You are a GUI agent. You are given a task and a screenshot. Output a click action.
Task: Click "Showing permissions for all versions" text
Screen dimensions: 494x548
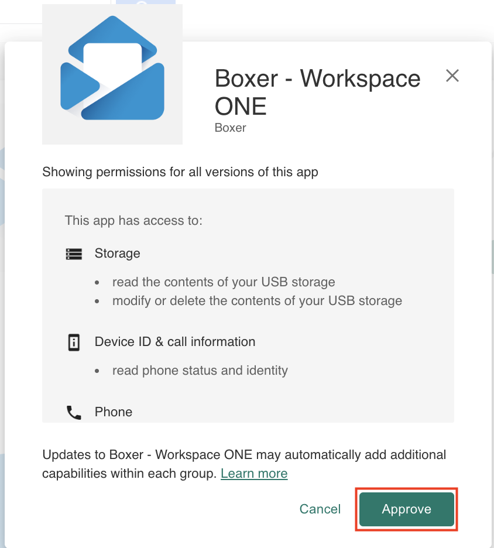point(180,172)
